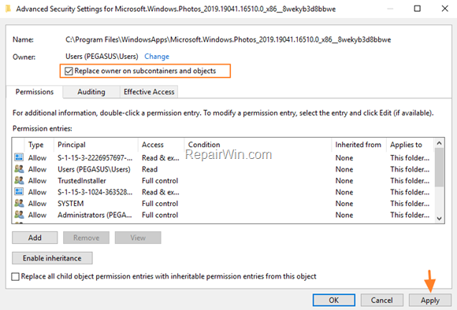Click the Cancel button

(382, 300)
